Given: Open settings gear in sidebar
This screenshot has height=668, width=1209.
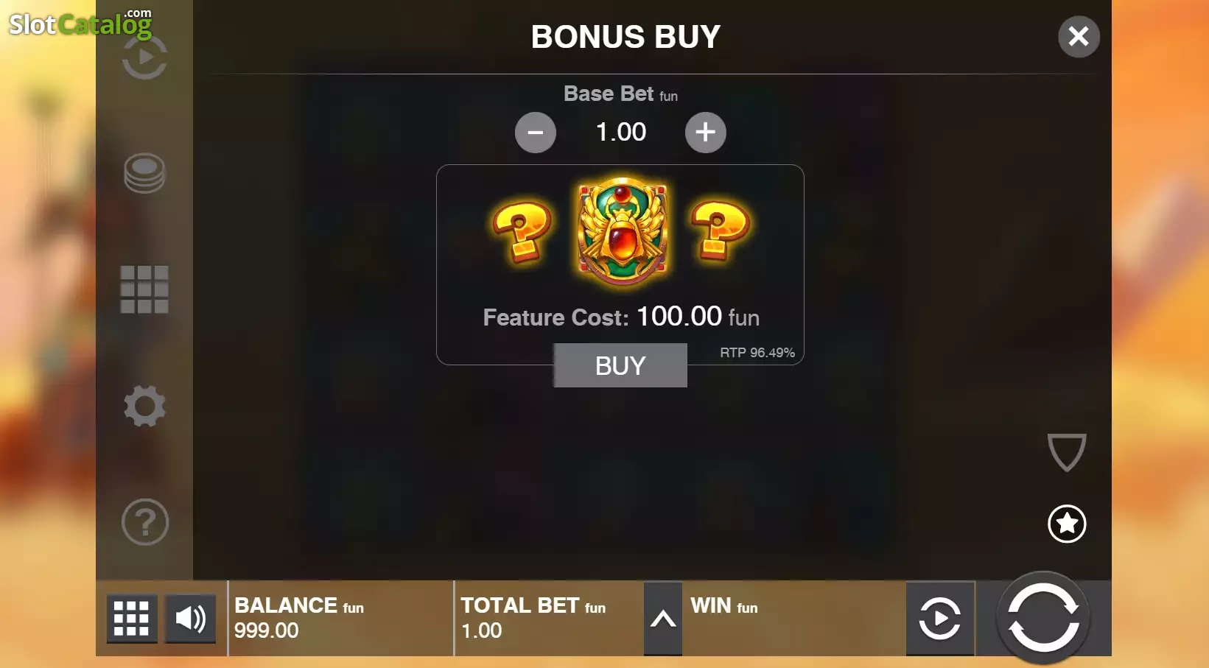Looking at the screenshot, I should (144, 406).
